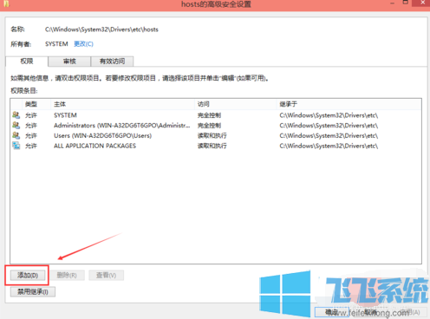Click the folder icon in the title bar
The width and height of the screenshot is (430, 319).
click(6, 3)
